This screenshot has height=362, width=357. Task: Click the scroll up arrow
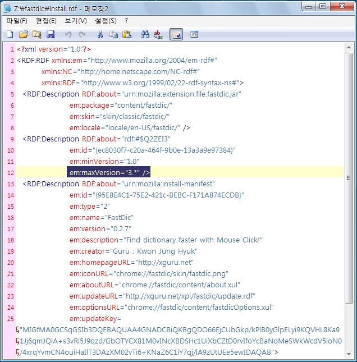pos(349,47)
